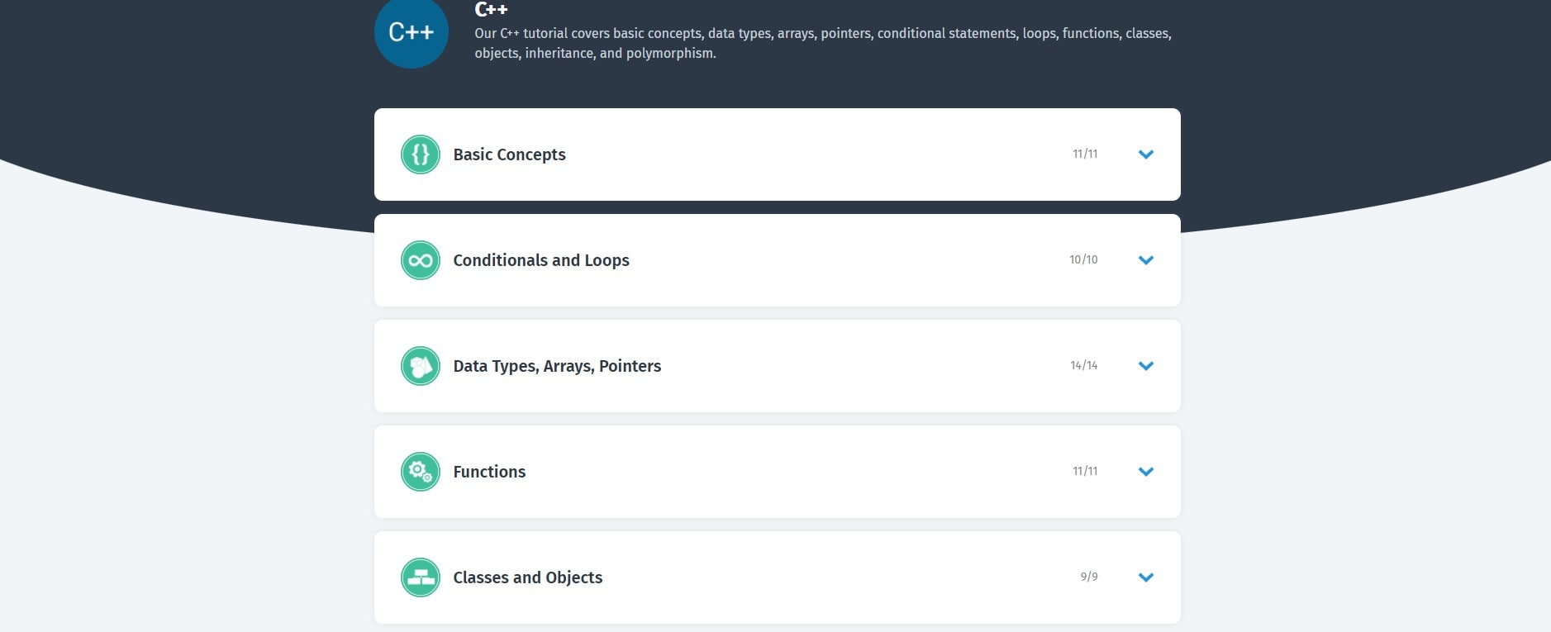
Task: Open the Classes and Objects module card
Action: click(x=777, y=577)
